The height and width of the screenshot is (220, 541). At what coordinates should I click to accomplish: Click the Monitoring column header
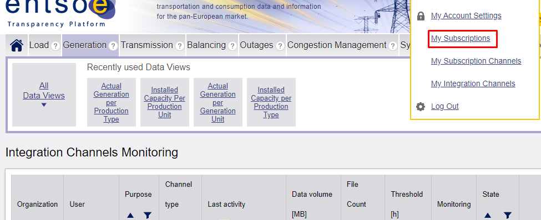pos(454,204)
